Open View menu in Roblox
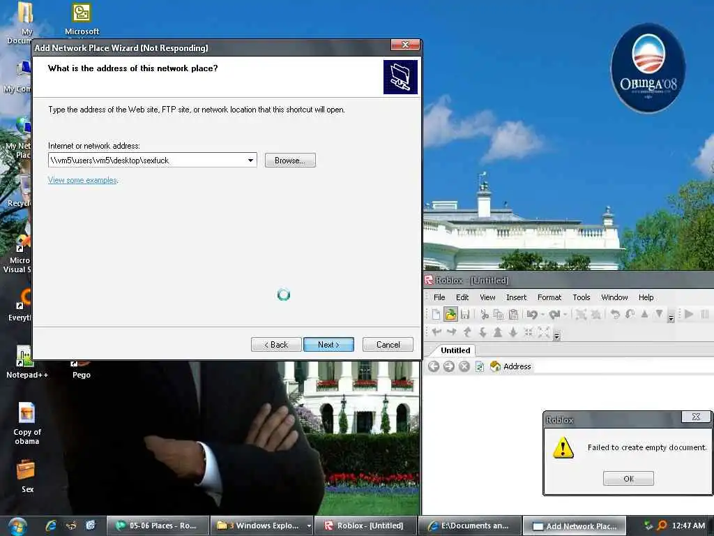714x536 pixels. point(487,297)
